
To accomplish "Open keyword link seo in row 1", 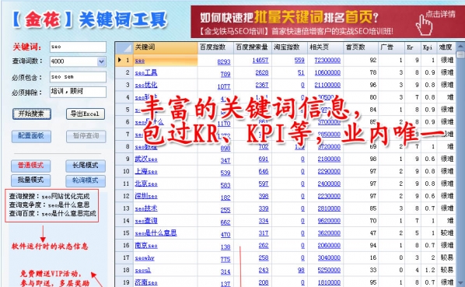I will coord(140,61).
